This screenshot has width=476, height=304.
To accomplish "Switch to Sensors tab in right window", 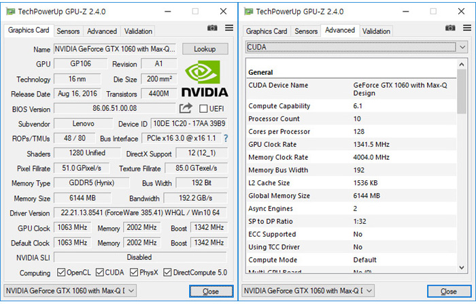I will pyautogui.click(x=306, y=31).
